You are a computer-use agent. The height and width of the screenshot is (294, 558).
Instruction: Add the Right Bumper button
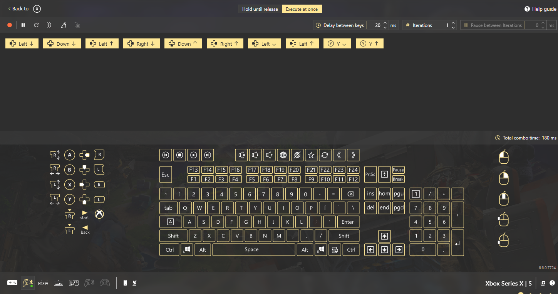(99, 185)
